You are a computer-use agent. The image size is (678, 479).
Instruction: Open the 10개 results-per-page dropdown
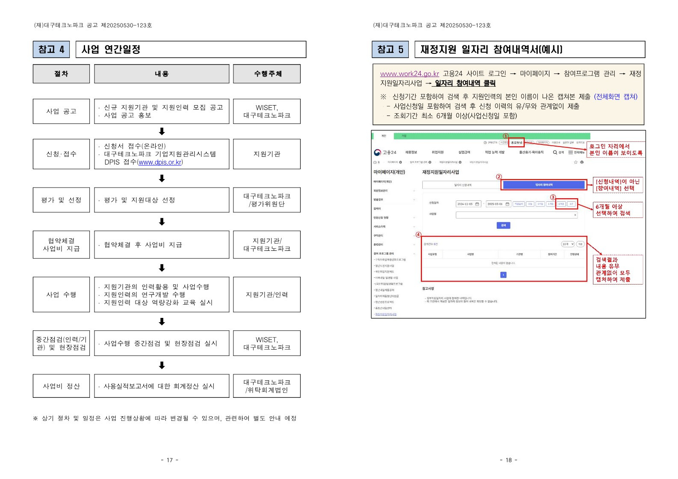pyautogui.click(x=568, y=244)
